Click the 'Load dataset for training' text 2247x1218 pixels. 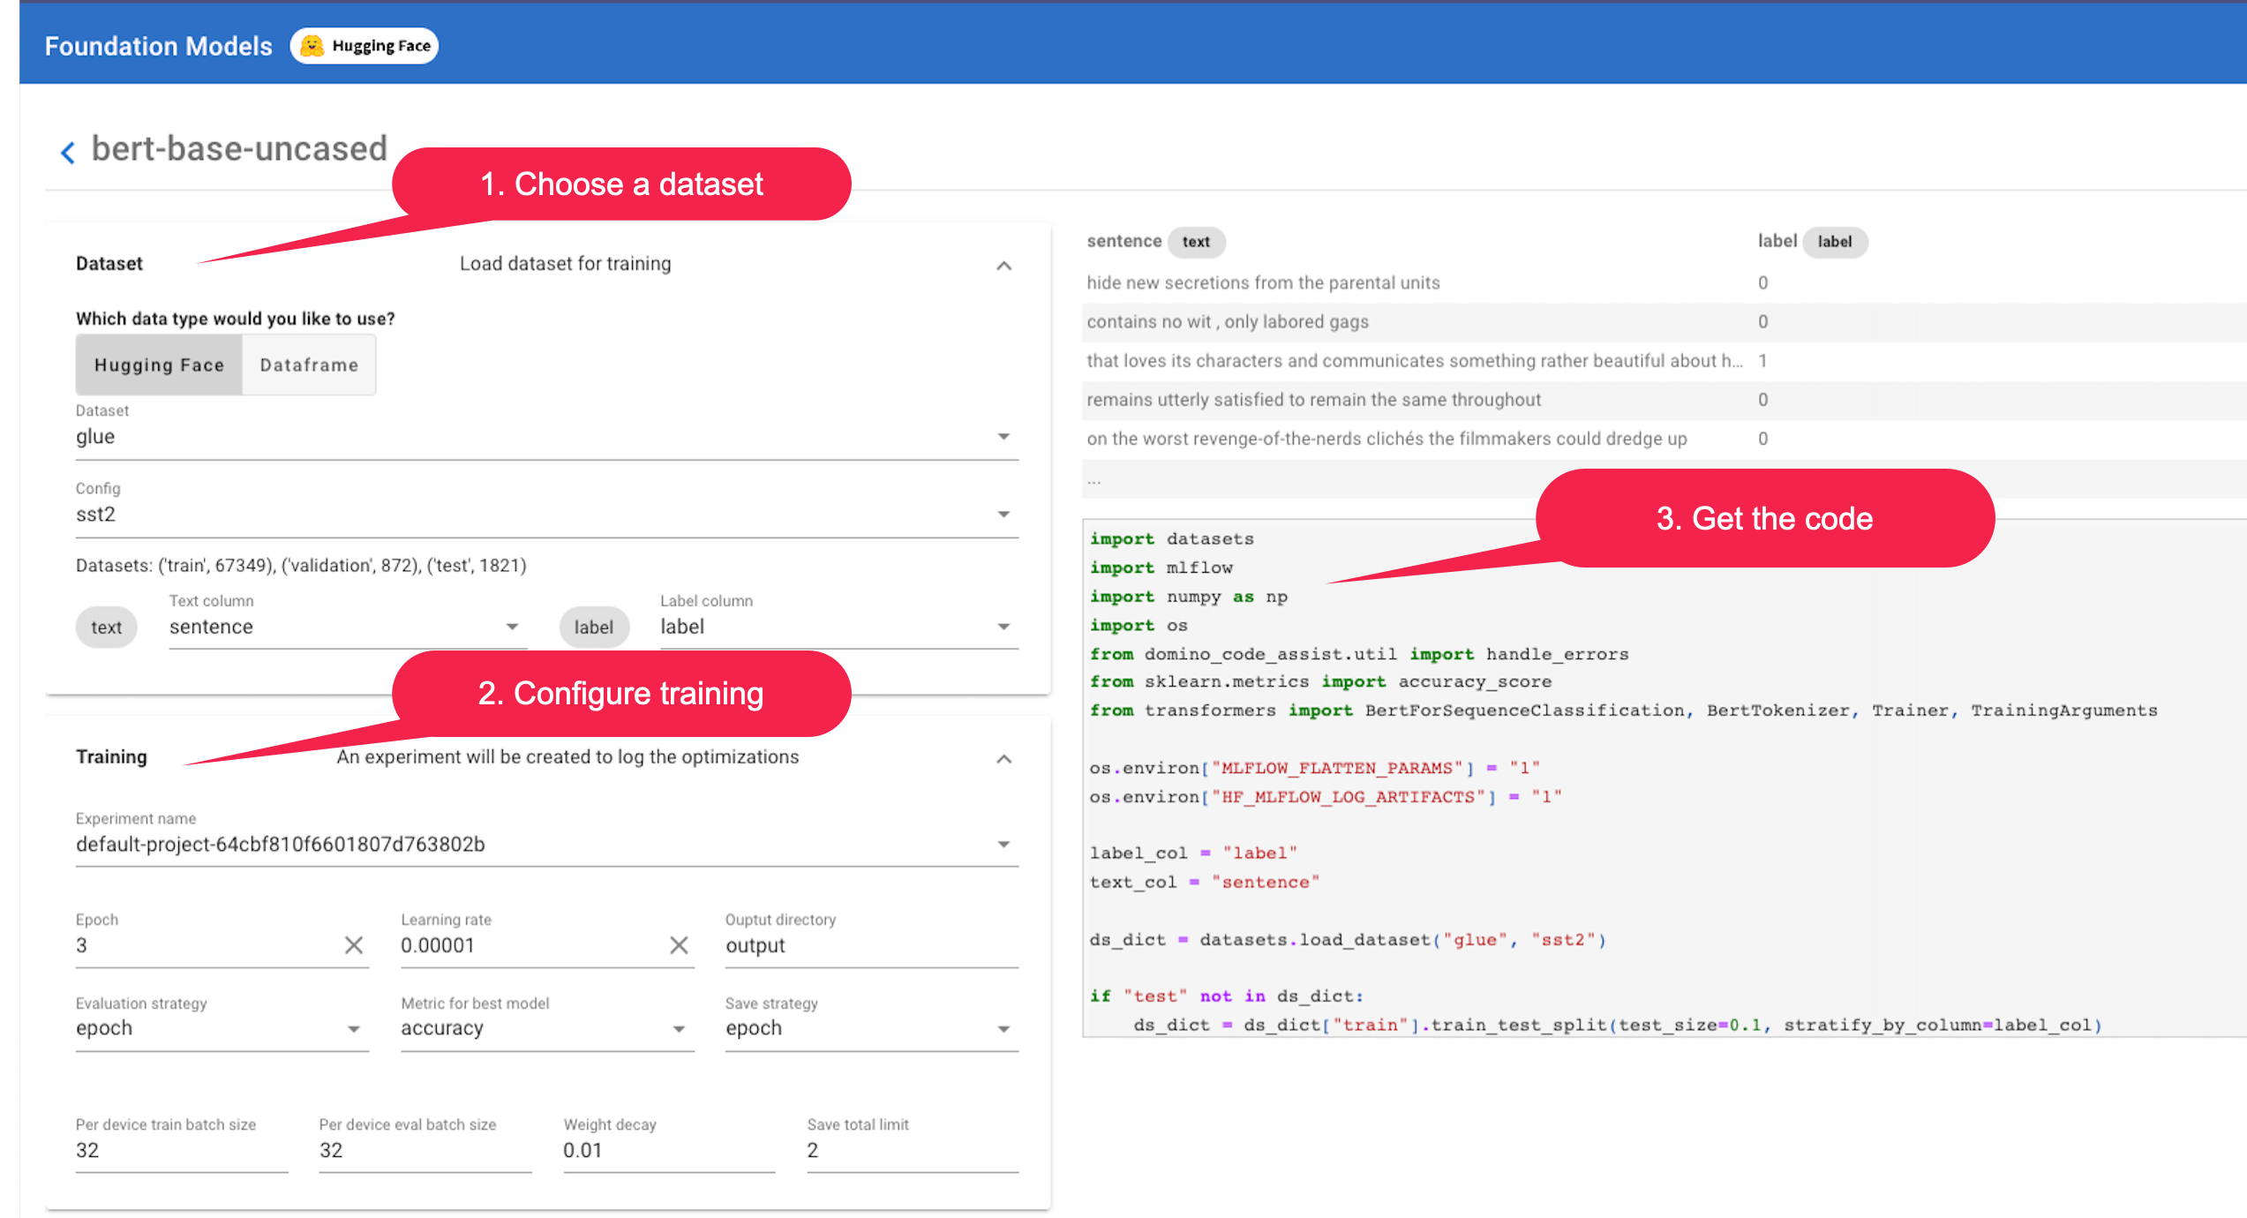(566, 264)
